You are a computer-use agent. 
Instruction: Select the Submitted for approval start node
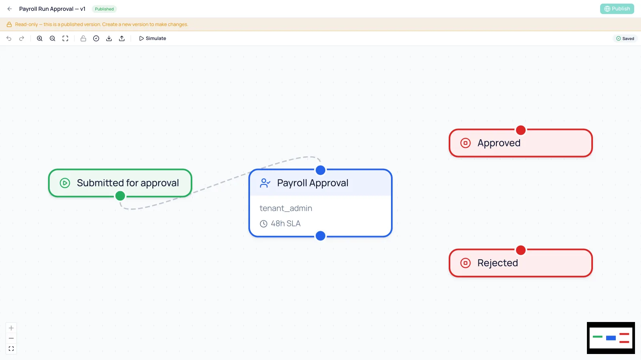pyautogui.click(x=120, y=183)
